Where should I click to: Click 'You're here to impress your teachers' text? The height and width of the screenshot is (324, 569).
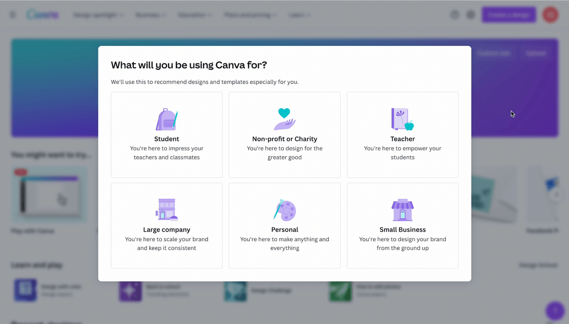(x=166, y=153)
